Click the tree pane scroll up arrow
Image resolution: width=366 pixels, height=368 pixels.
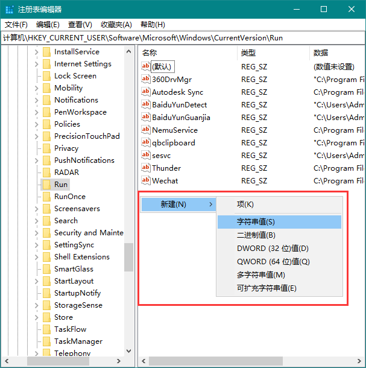[129, 51]
